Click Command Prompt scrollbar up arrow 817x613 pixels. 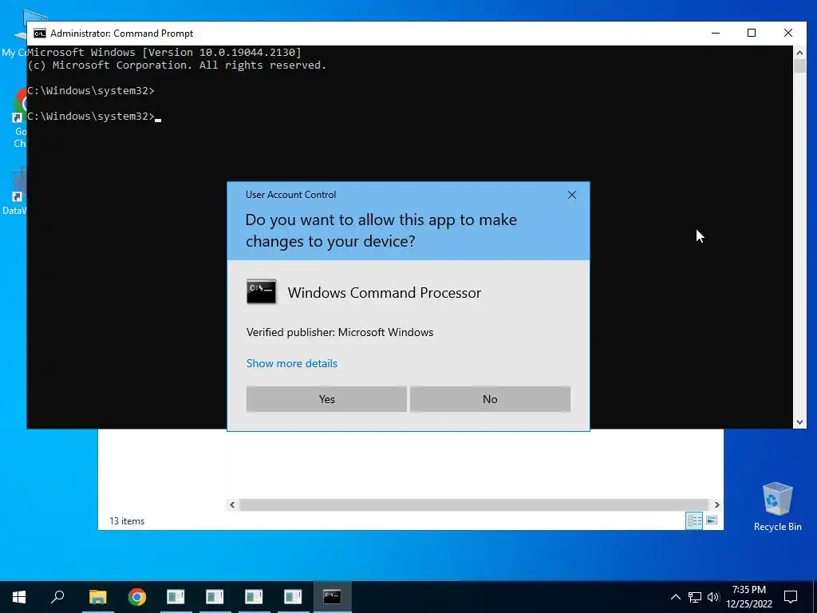click(799, 52)
